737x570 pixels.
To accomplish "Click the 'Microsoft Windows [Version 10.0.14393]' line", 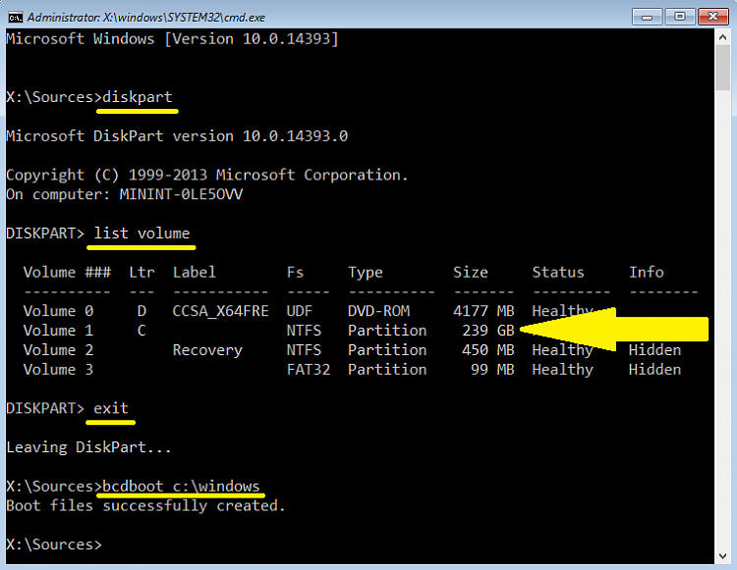I will [x=172, y=39].
